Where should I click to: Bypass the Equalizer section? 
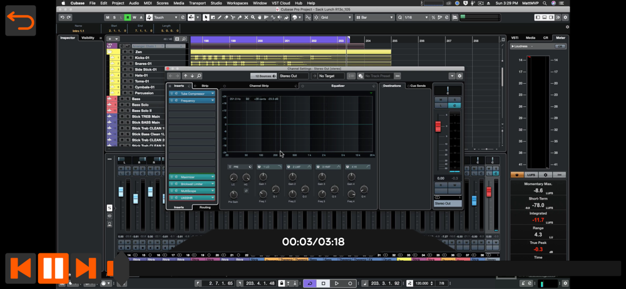click(302, 86)
